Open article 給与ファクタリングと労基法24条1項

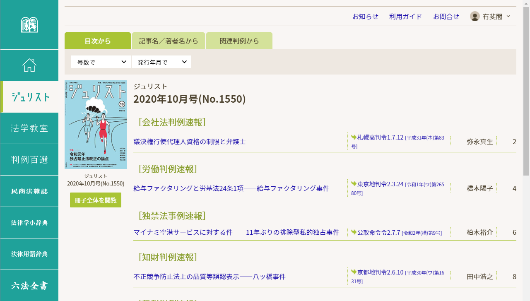click(231, 188)
